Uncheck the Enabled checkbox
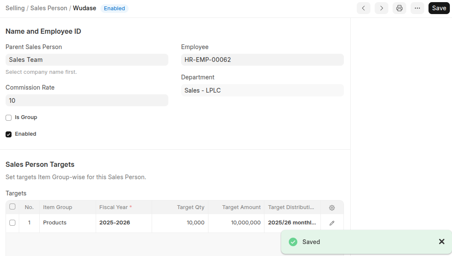The width and height of the screenshot is (452, 256). pos(9,134)
